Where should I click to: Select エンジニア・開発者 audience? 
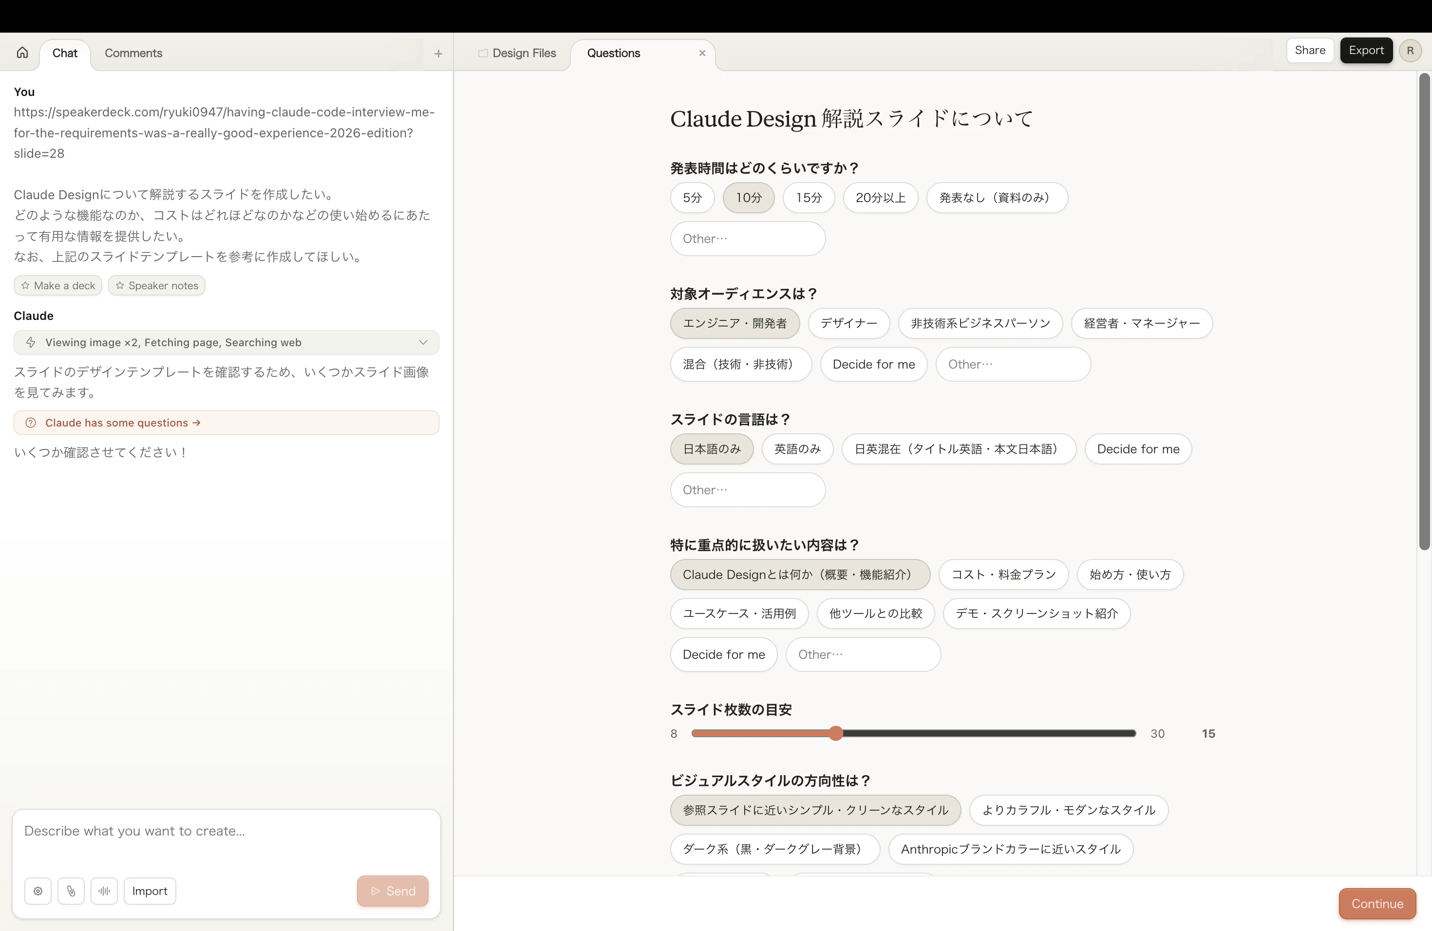[x=735, y=323]
